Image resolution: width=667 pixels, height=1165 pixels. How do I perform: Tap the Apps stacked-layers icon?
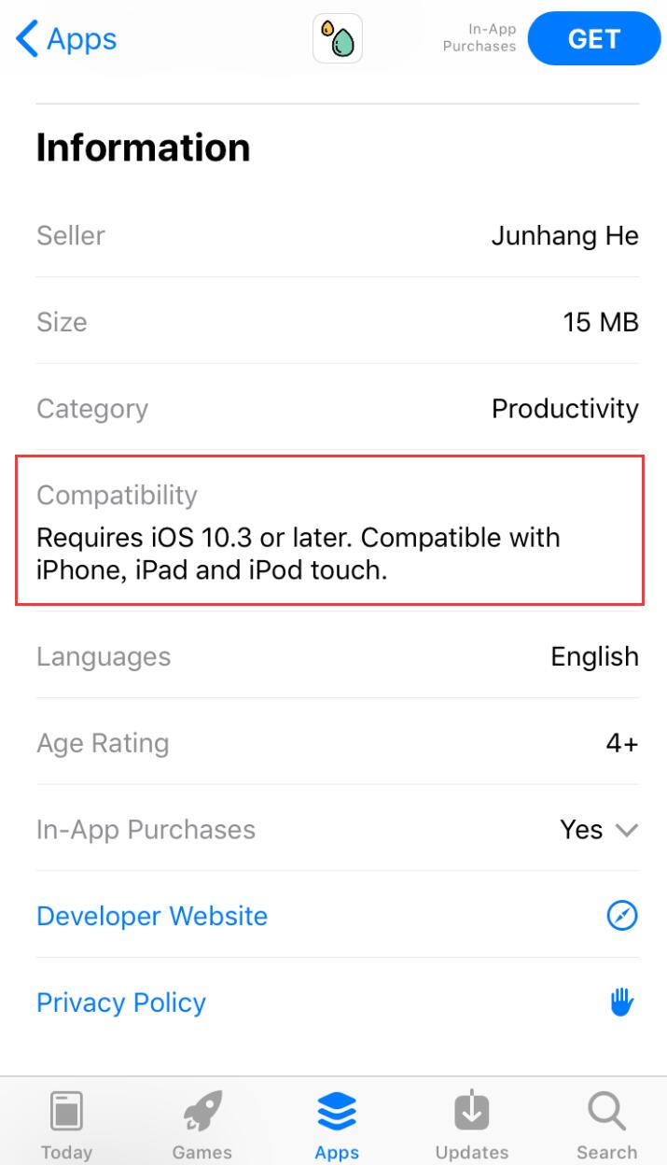pos(337,1111)
